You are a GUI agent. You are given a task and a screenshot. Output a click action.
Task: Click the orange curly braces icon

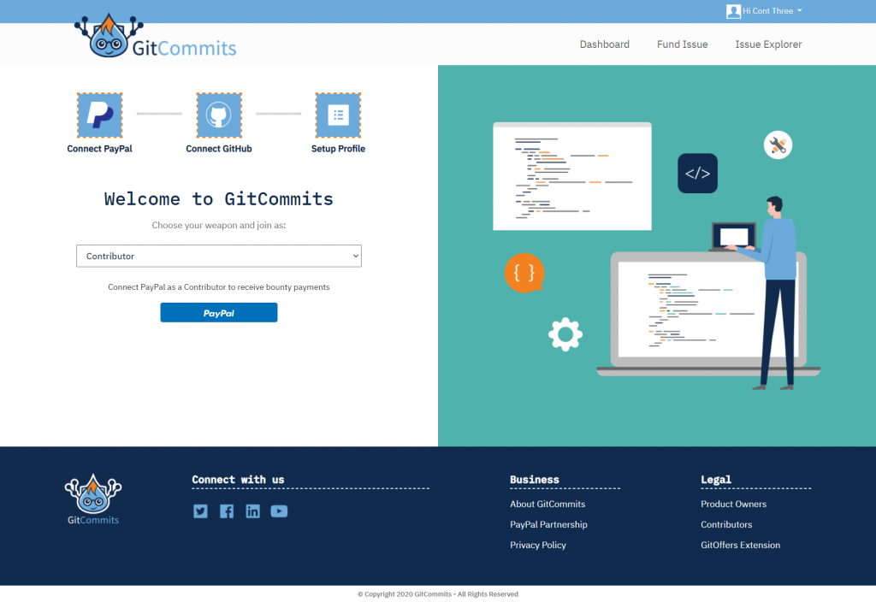tap(524, 273)
